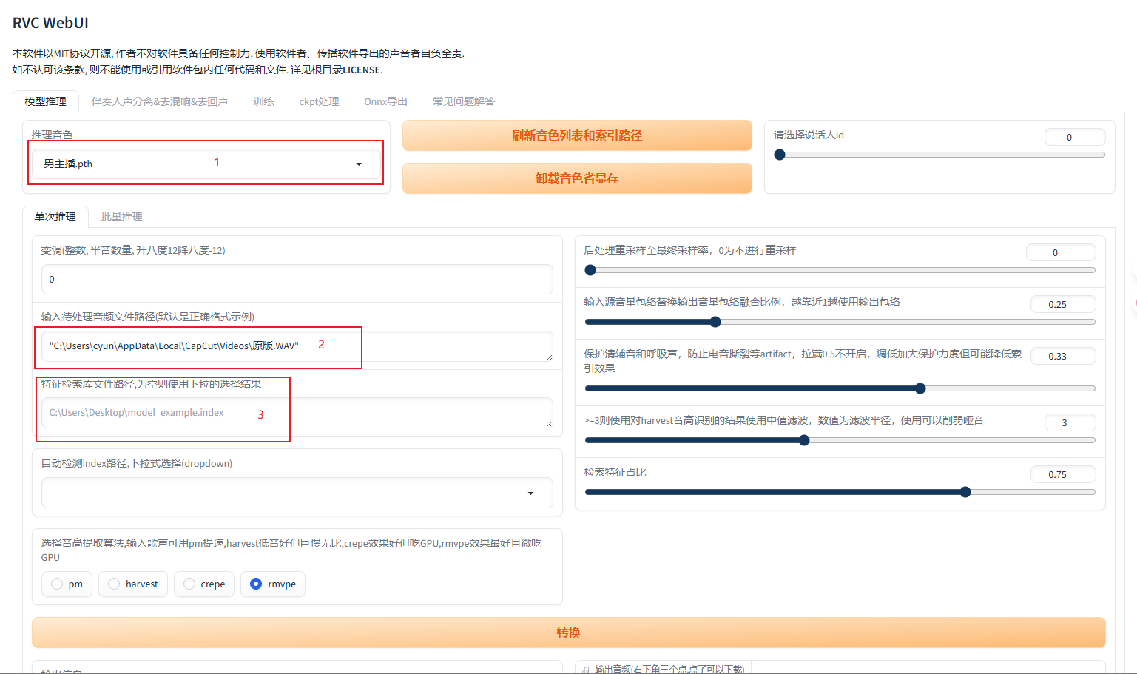View the 常见问题解答 tab
This screenshot has height=674, width=1137.
(x=464, y=101)
